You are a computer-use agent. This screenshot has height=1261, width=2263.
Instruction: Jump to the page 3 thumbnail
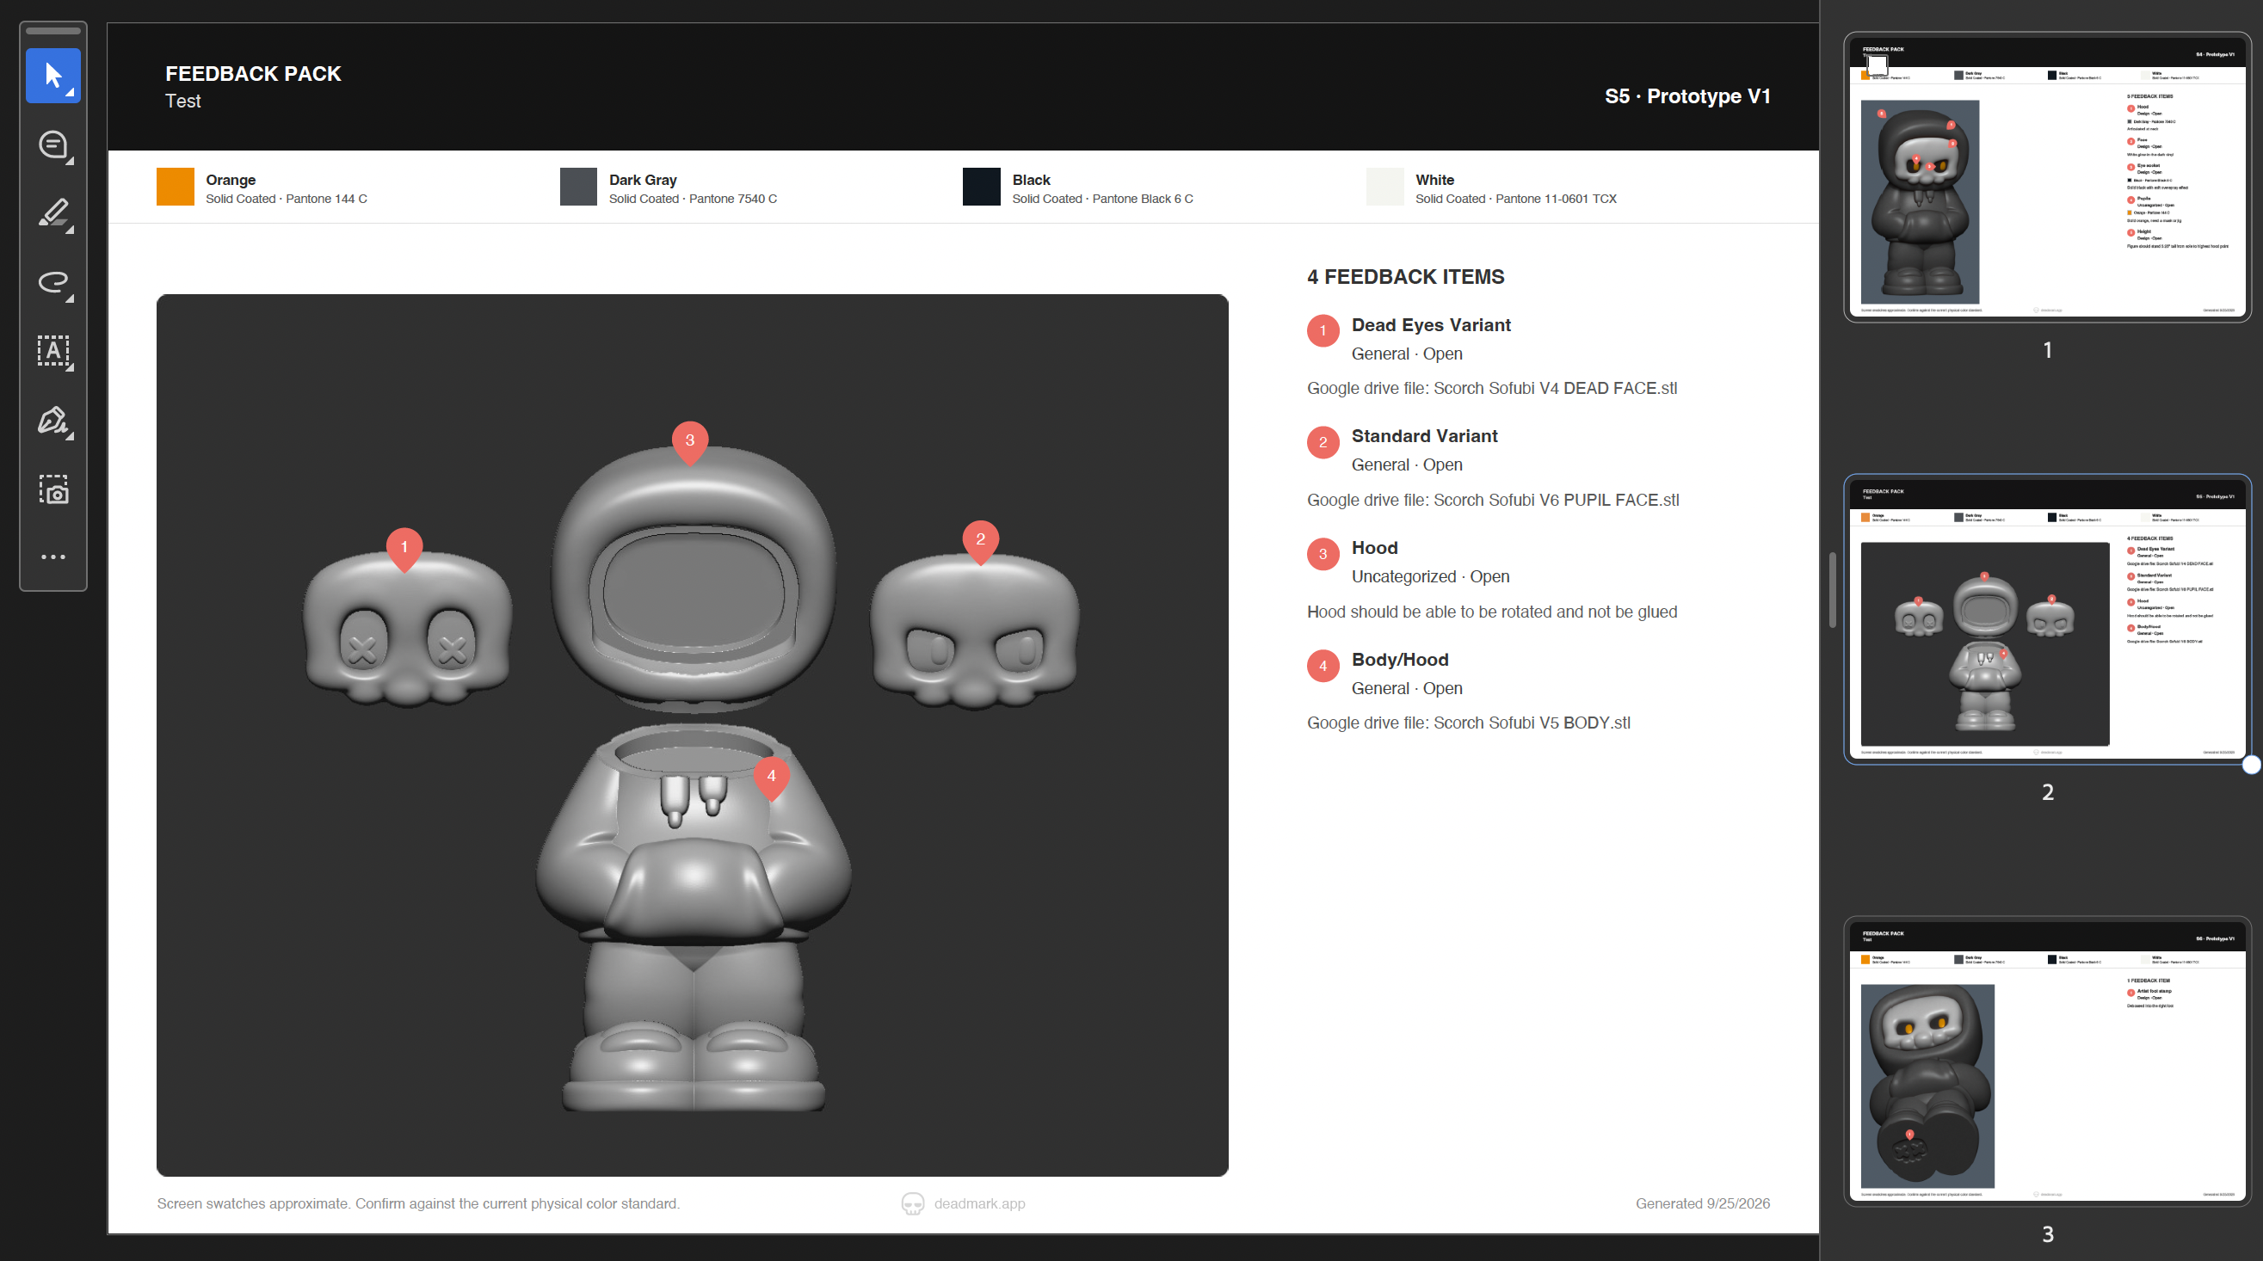[2047, 1061]
